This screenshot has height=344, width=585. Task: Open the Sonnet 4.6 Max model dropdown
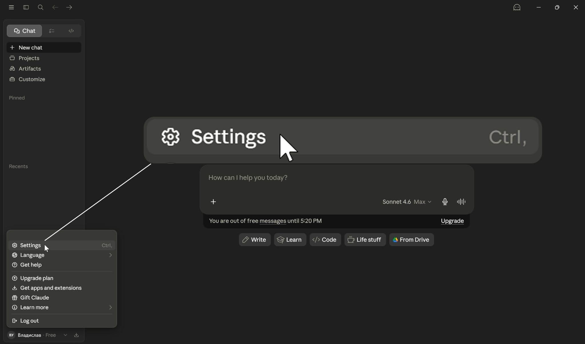(407, 202)
